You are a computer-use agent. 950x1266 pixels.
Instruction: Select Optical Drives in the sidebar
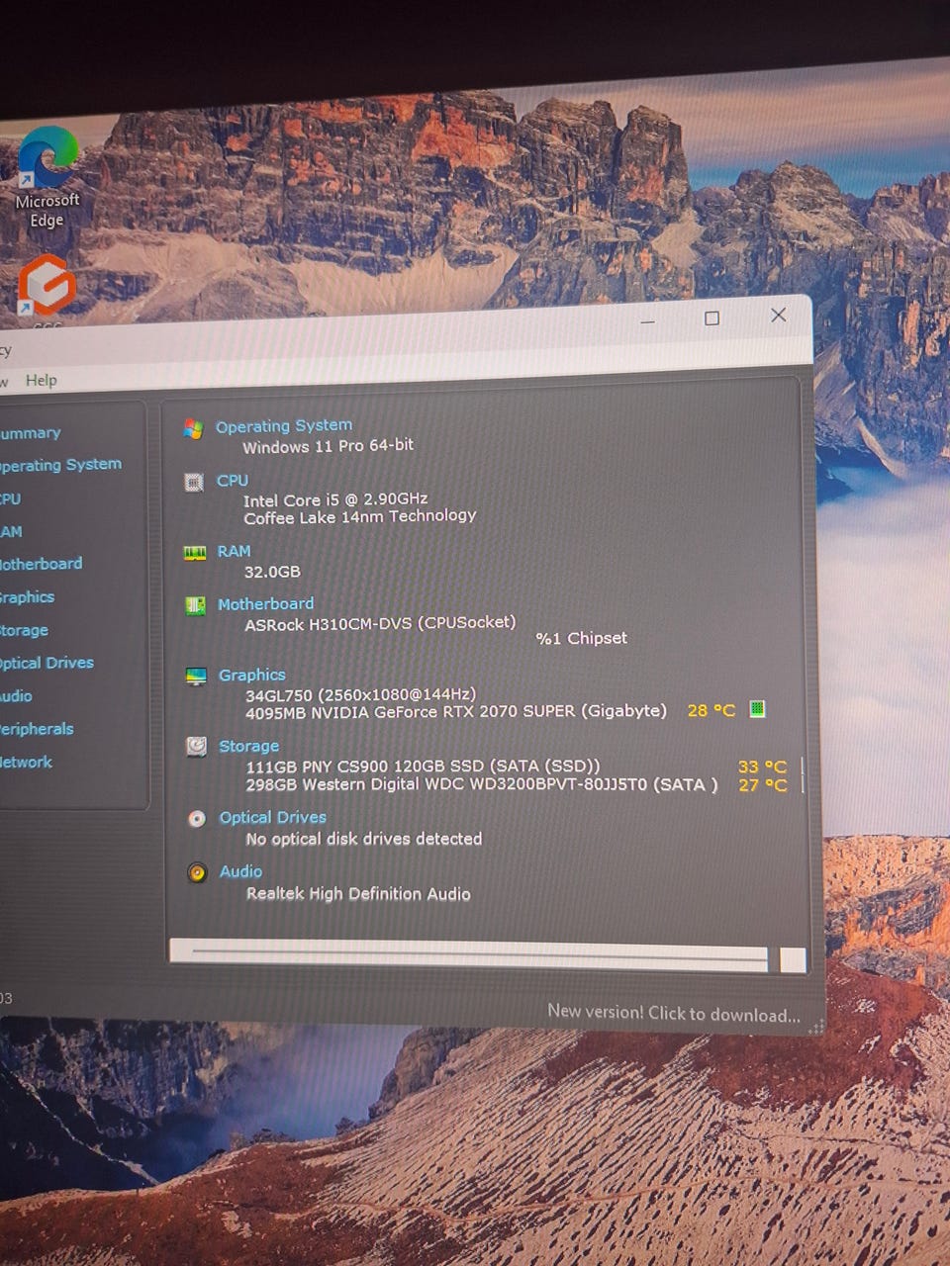47,663
